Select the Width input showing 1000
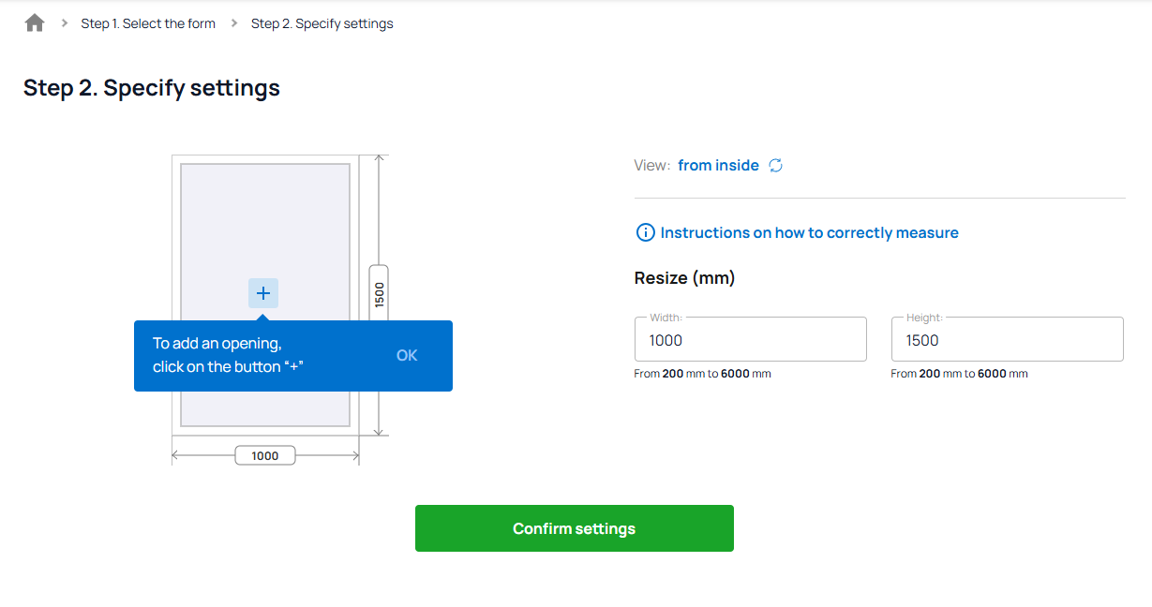Screen dimensions: 1152x607 [750, 339]
